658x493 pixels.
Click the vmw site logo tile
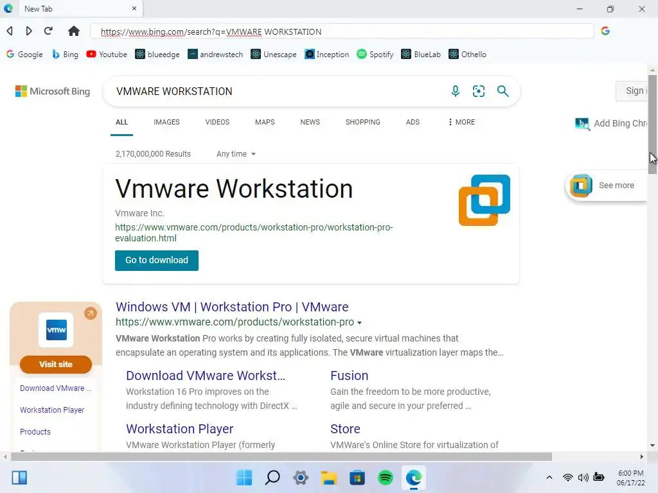(57, 330)
